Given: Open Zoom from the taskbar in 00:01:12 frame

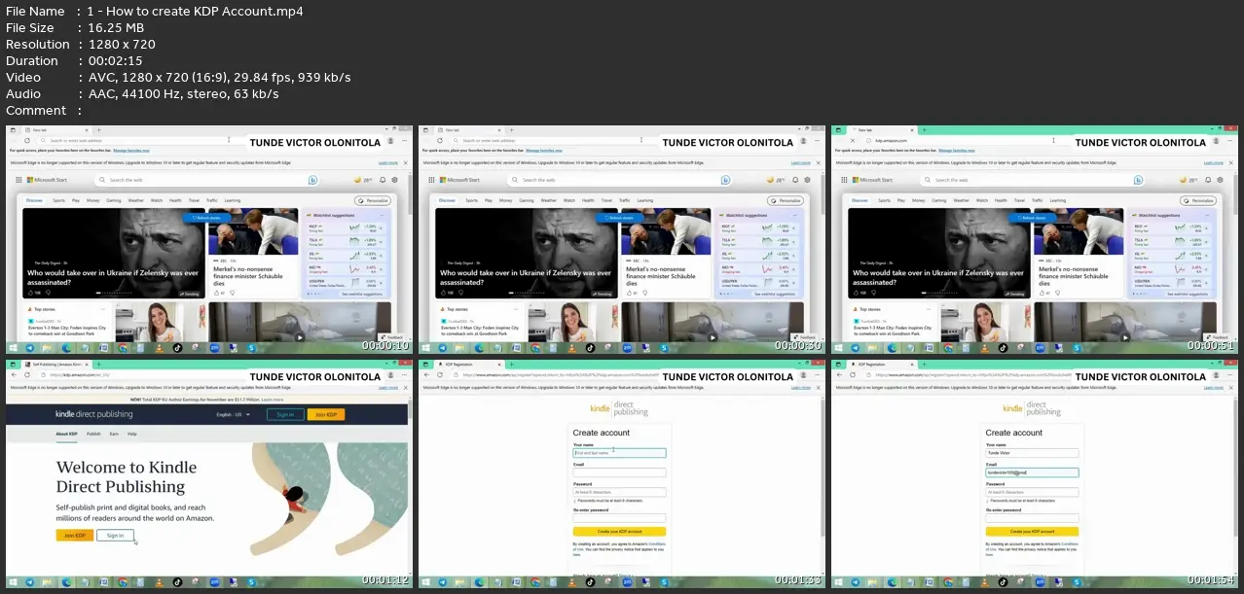Looking at the screenshot, I should click(215, 581).
